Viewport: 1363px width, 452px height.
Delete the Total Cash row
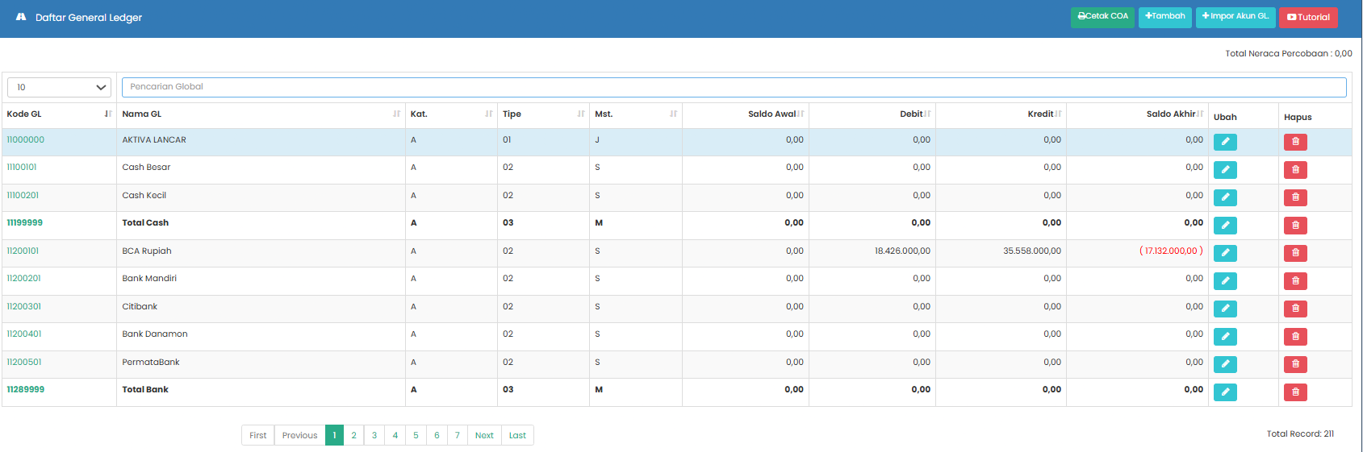[x=1295, y=226]
